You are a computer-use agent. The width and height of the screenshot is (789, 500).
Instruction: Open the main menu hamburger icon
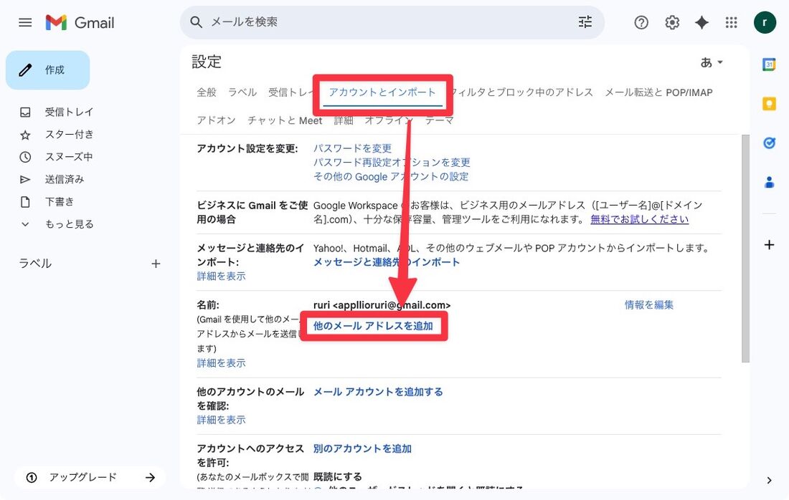click(25, 23)
